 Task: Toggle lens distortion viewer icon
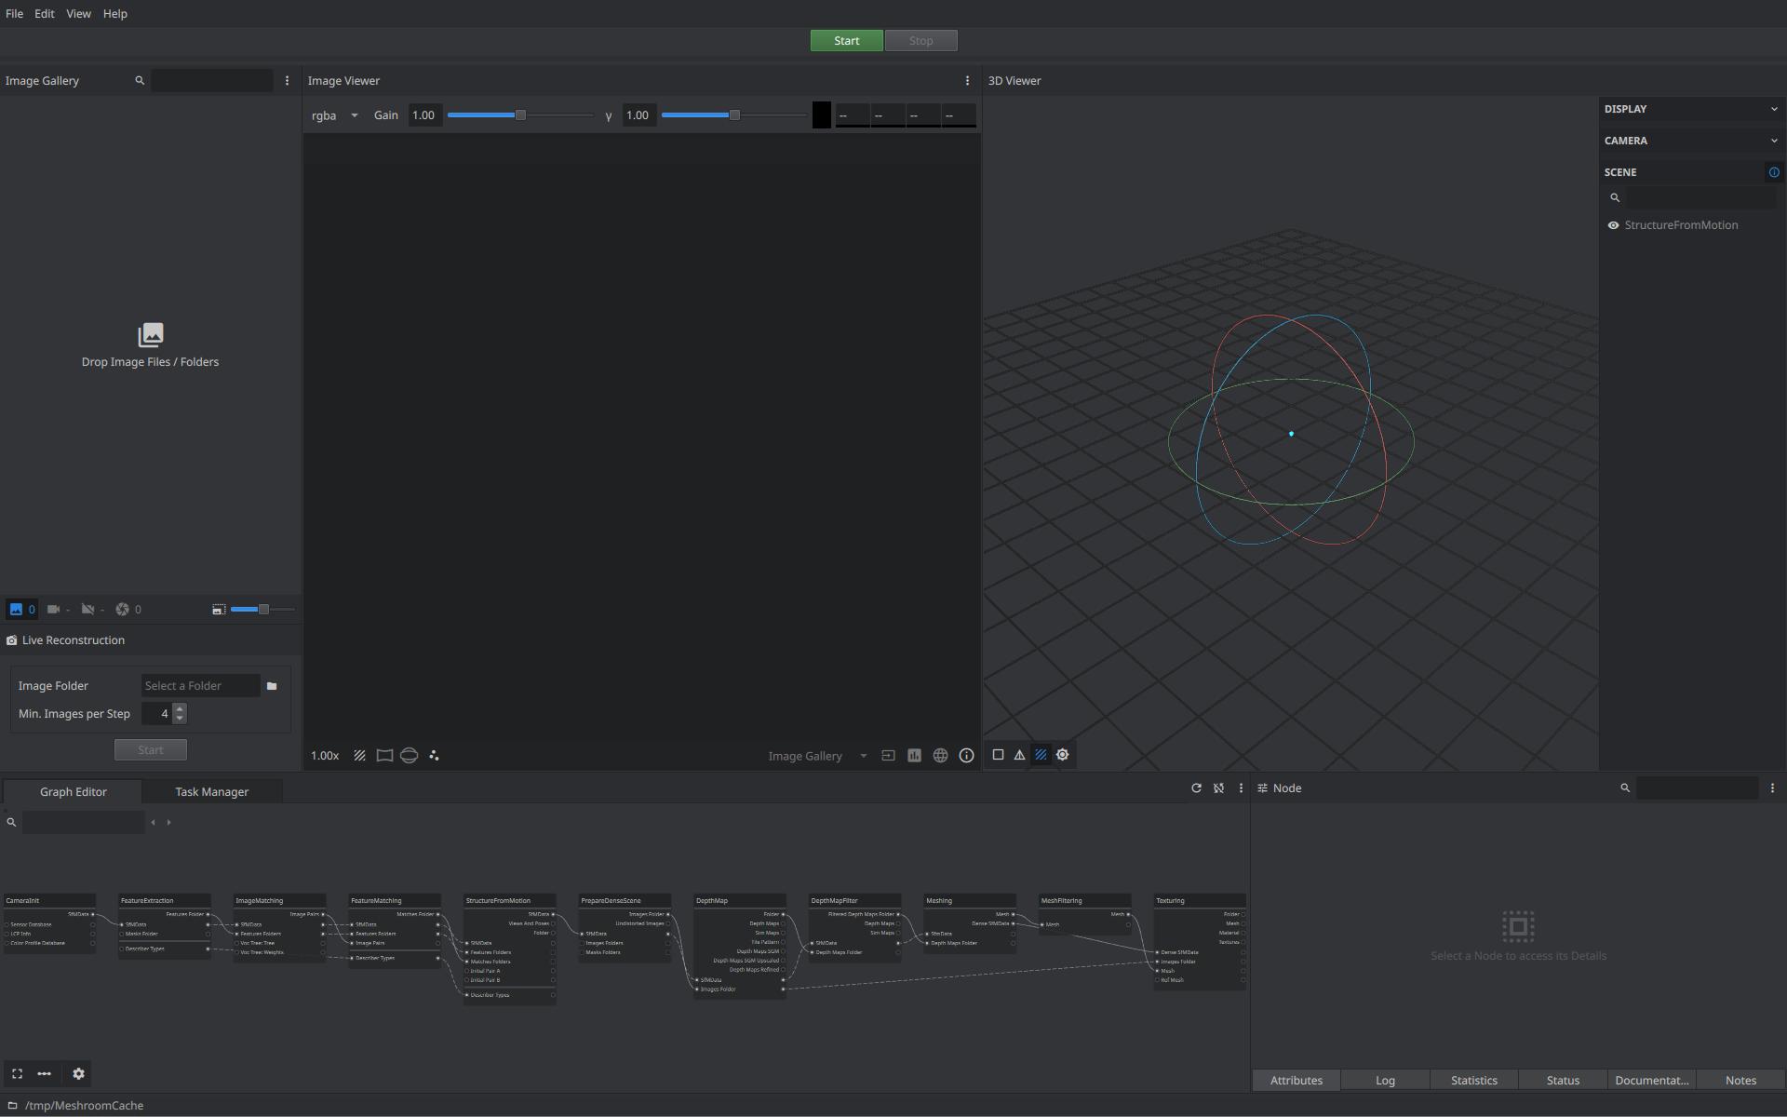[384, 756]
